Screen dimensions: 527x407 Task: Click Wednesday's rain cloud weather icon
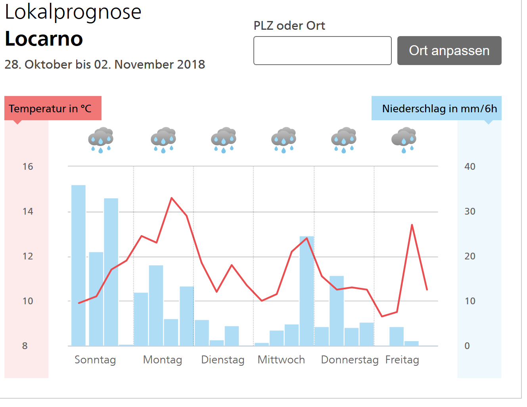[x=284, y=140]
